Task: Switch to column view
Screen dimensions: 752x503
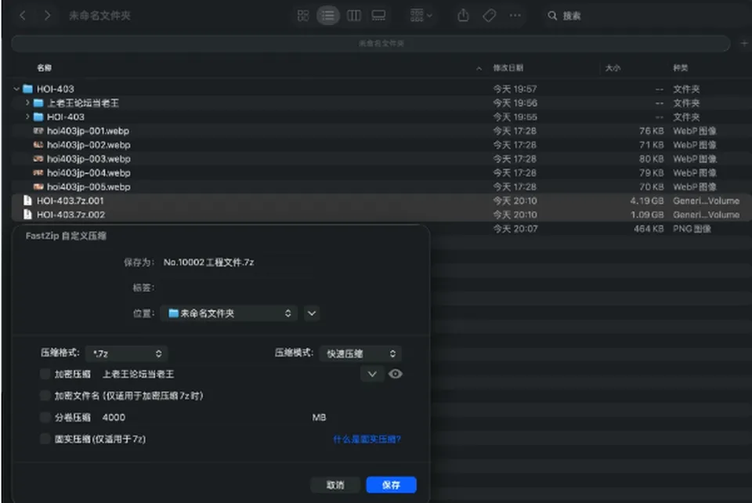Action: click(354, 16)
